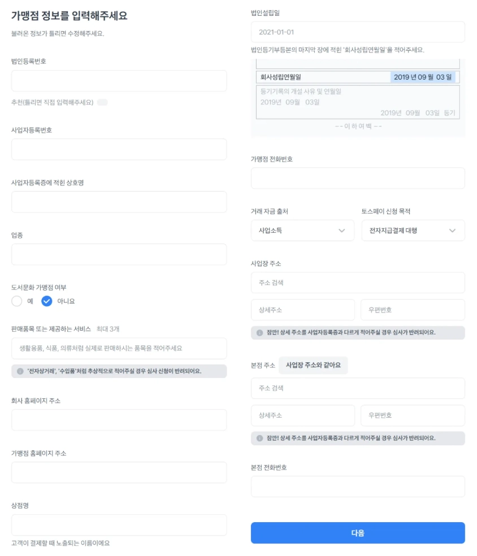Image resolution: width=477 pixels, height=556 pixels.
Task: Select the 아니요 radio option
Action: (x=47, y=301)
